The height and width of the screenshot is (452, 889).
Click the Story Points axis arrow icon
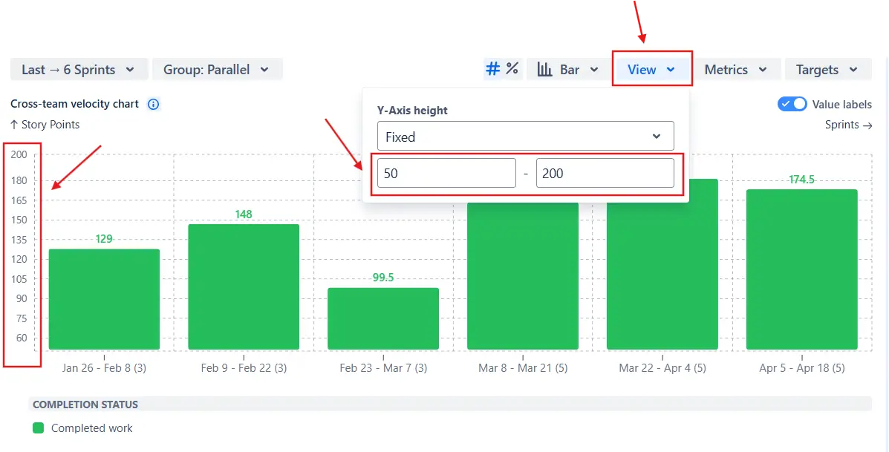pos(15,125)
